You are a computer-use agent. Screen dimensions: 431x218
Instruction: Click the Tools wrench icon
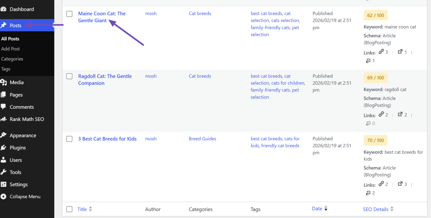point(3,172)
